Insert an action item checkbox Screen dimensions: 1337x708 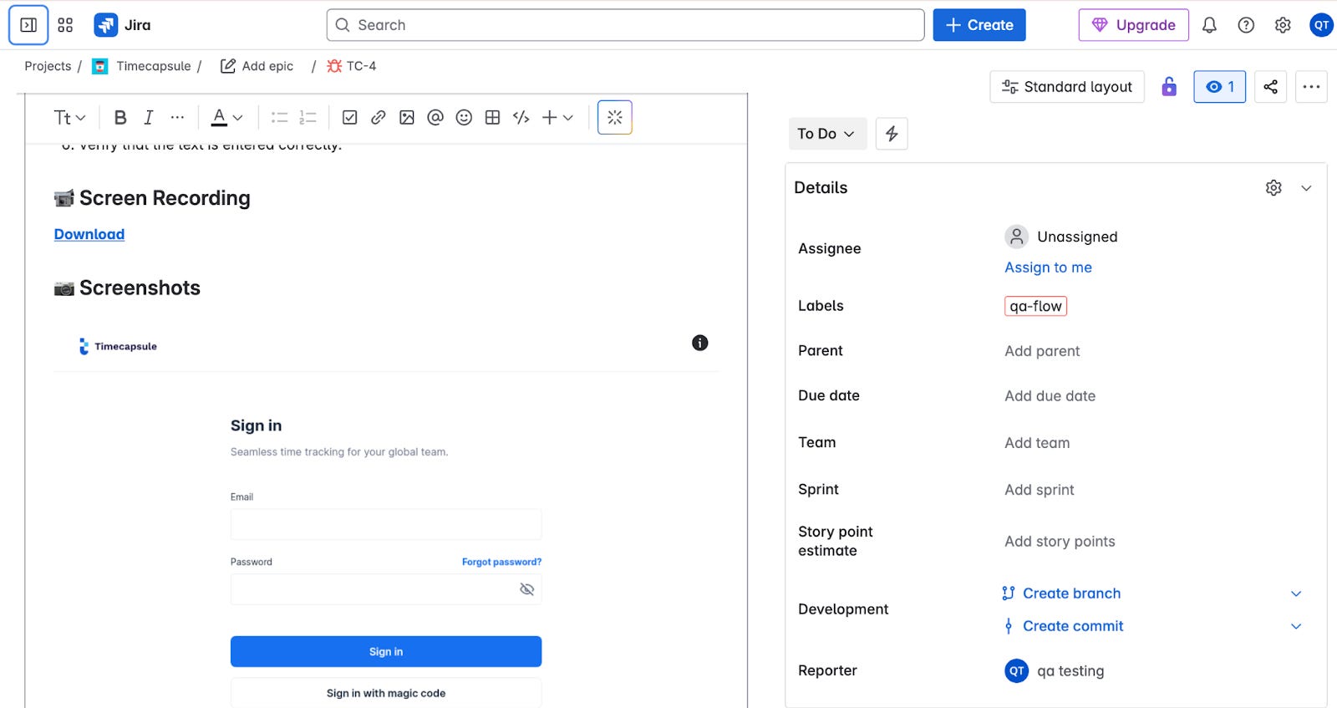(350, 118)
